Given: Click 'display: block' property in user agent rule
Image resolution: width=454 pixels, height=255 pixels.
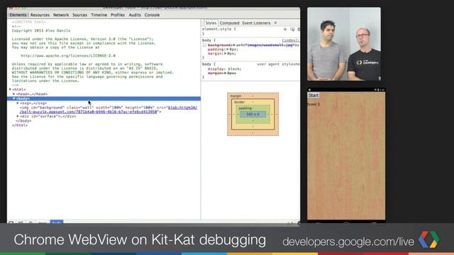Looking at the screenshot, I should tap(224, 69).
